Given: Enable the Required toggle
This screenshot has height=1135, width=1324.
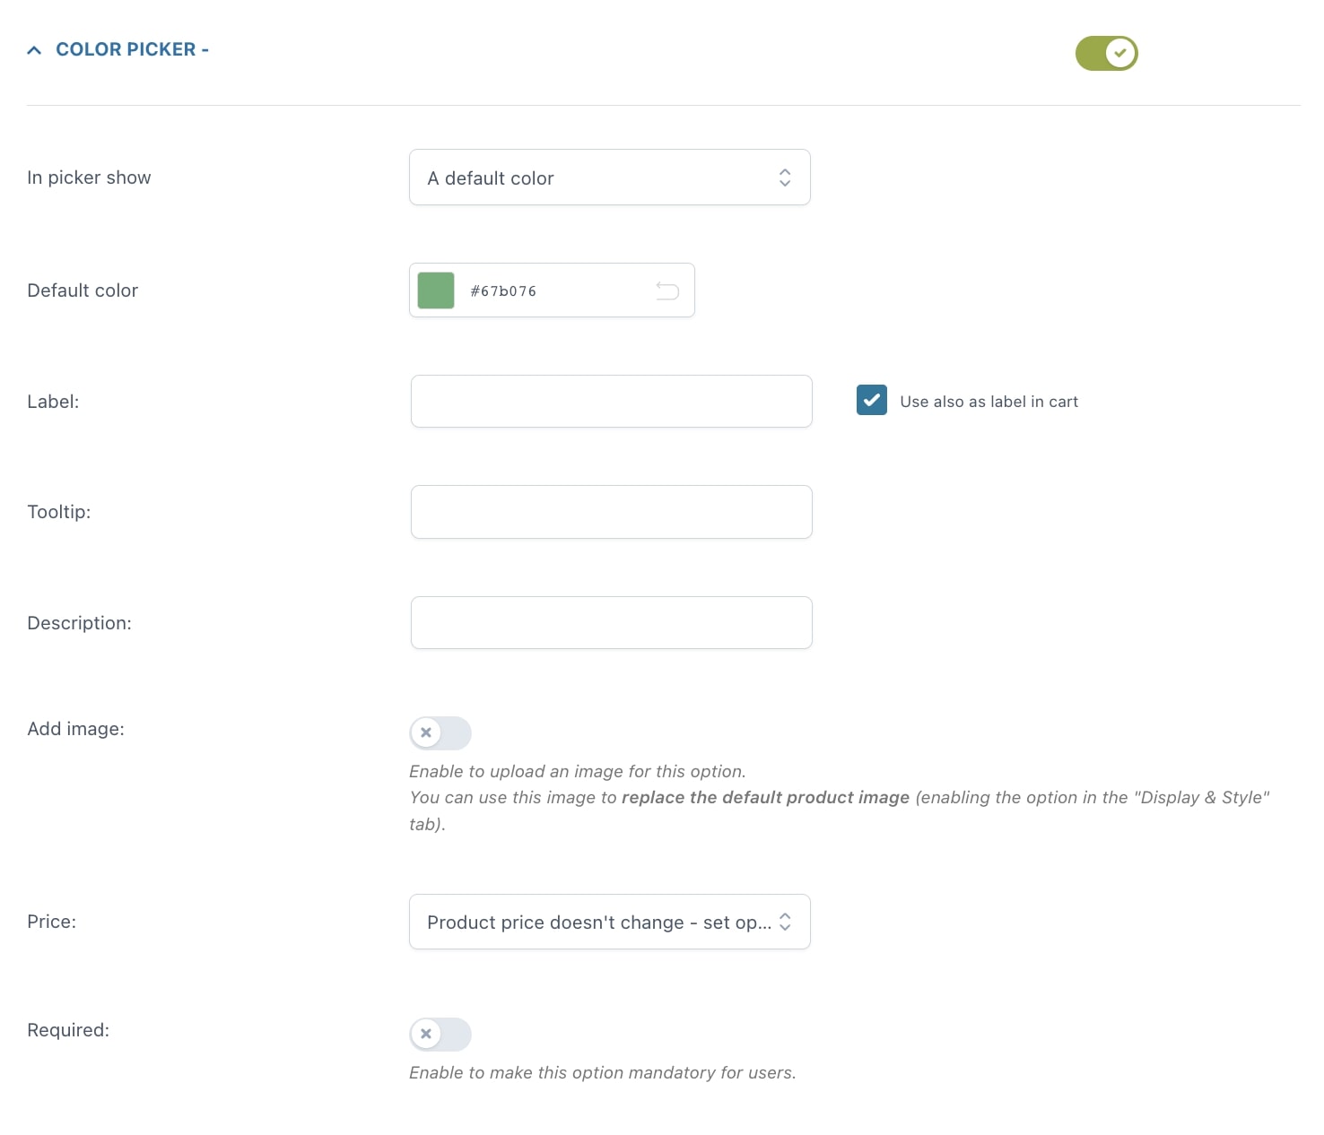Looking at the screenshot, I should (440, 1034).
